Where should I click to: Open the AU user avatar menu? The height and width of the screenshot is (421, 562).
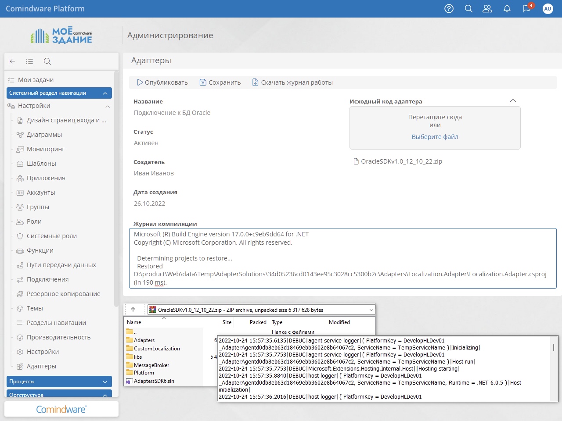pos(548,9)
